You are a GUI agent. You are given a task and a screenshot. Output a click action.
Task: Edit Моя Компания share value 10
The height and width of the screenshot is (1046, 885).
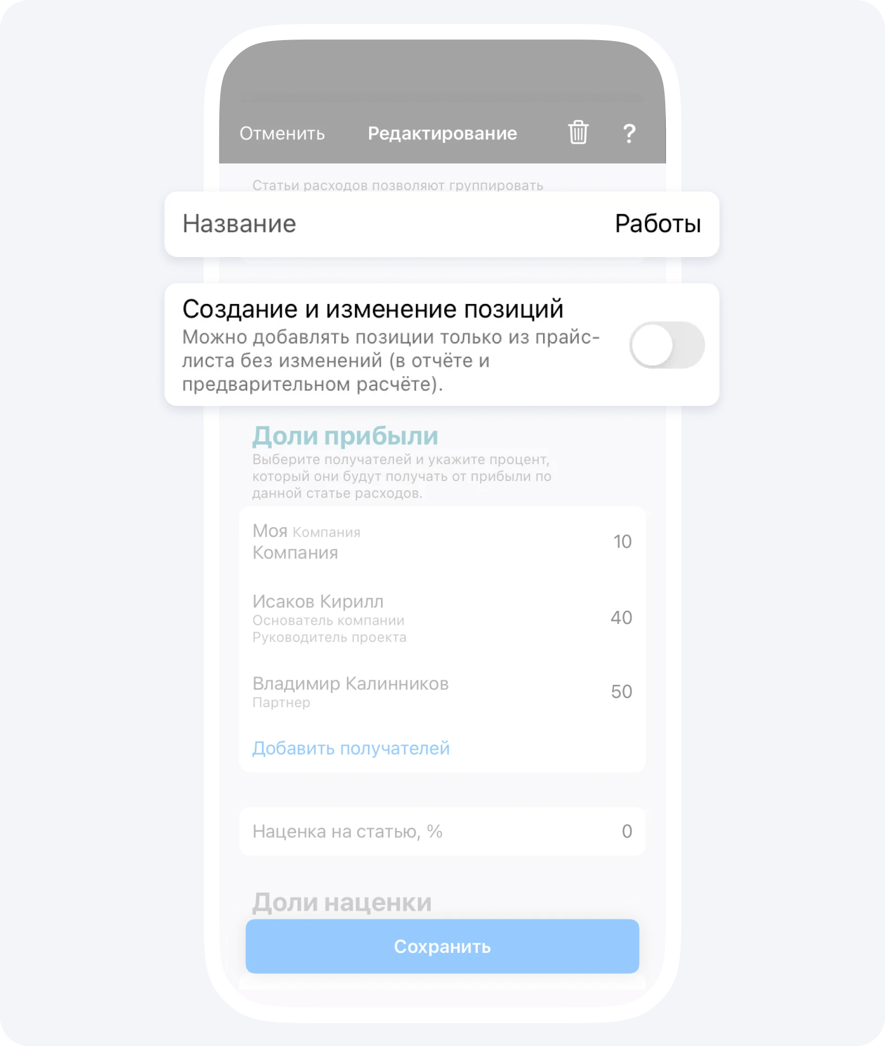coord(622,541)
